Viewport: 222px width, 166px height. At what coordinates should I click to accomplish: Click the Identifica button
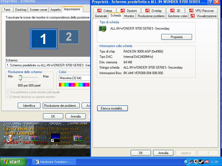coord(29,106)
